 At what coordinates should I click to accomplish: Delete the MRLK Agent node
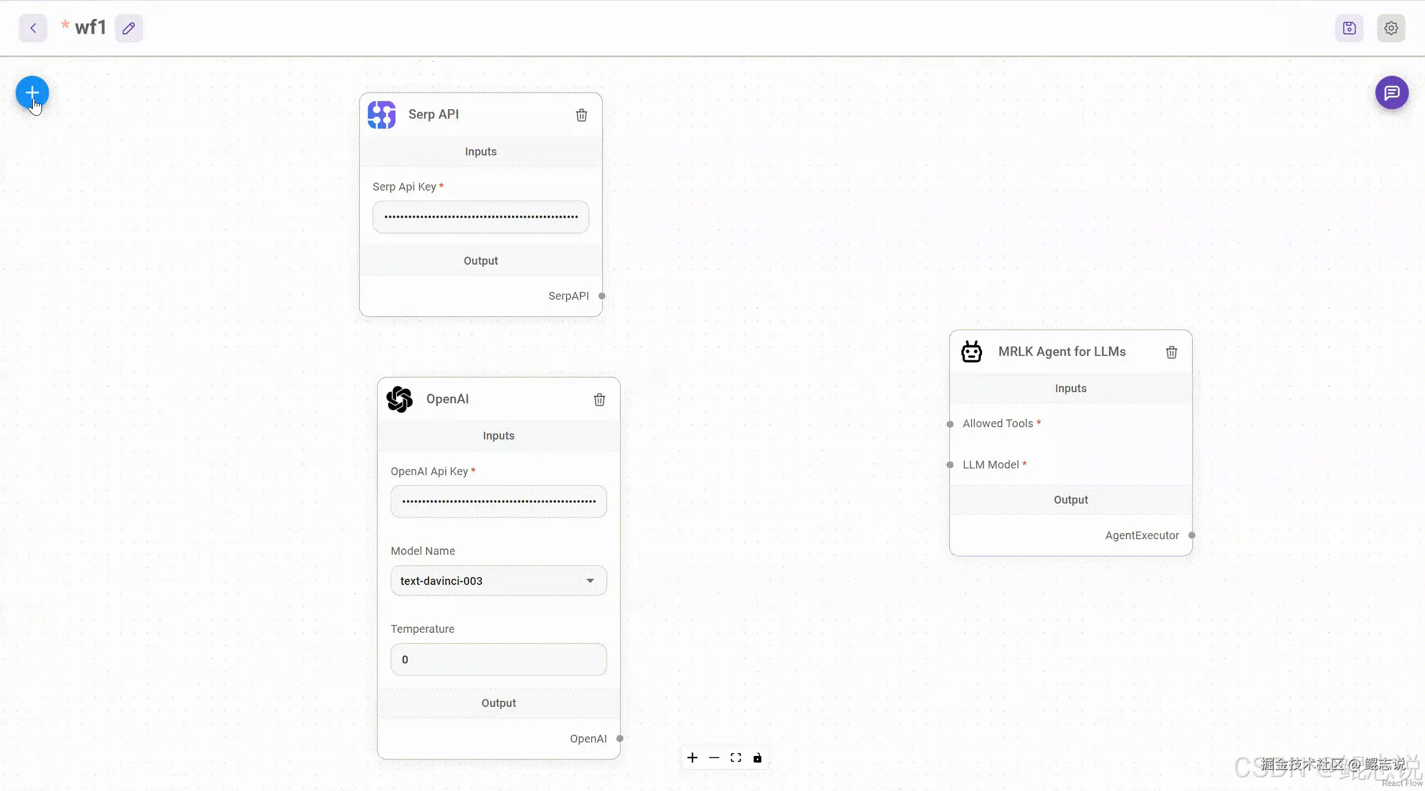pyautogui.click(x=1171, y=352)
